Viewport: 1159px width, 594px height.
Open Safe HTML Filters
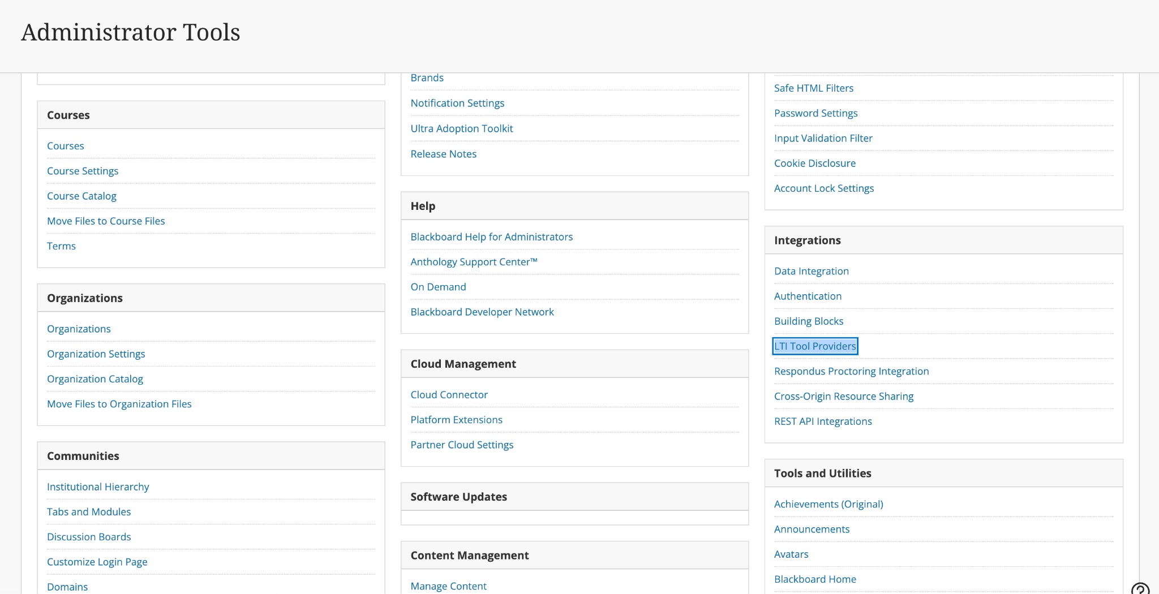click(x=814, y=88)
